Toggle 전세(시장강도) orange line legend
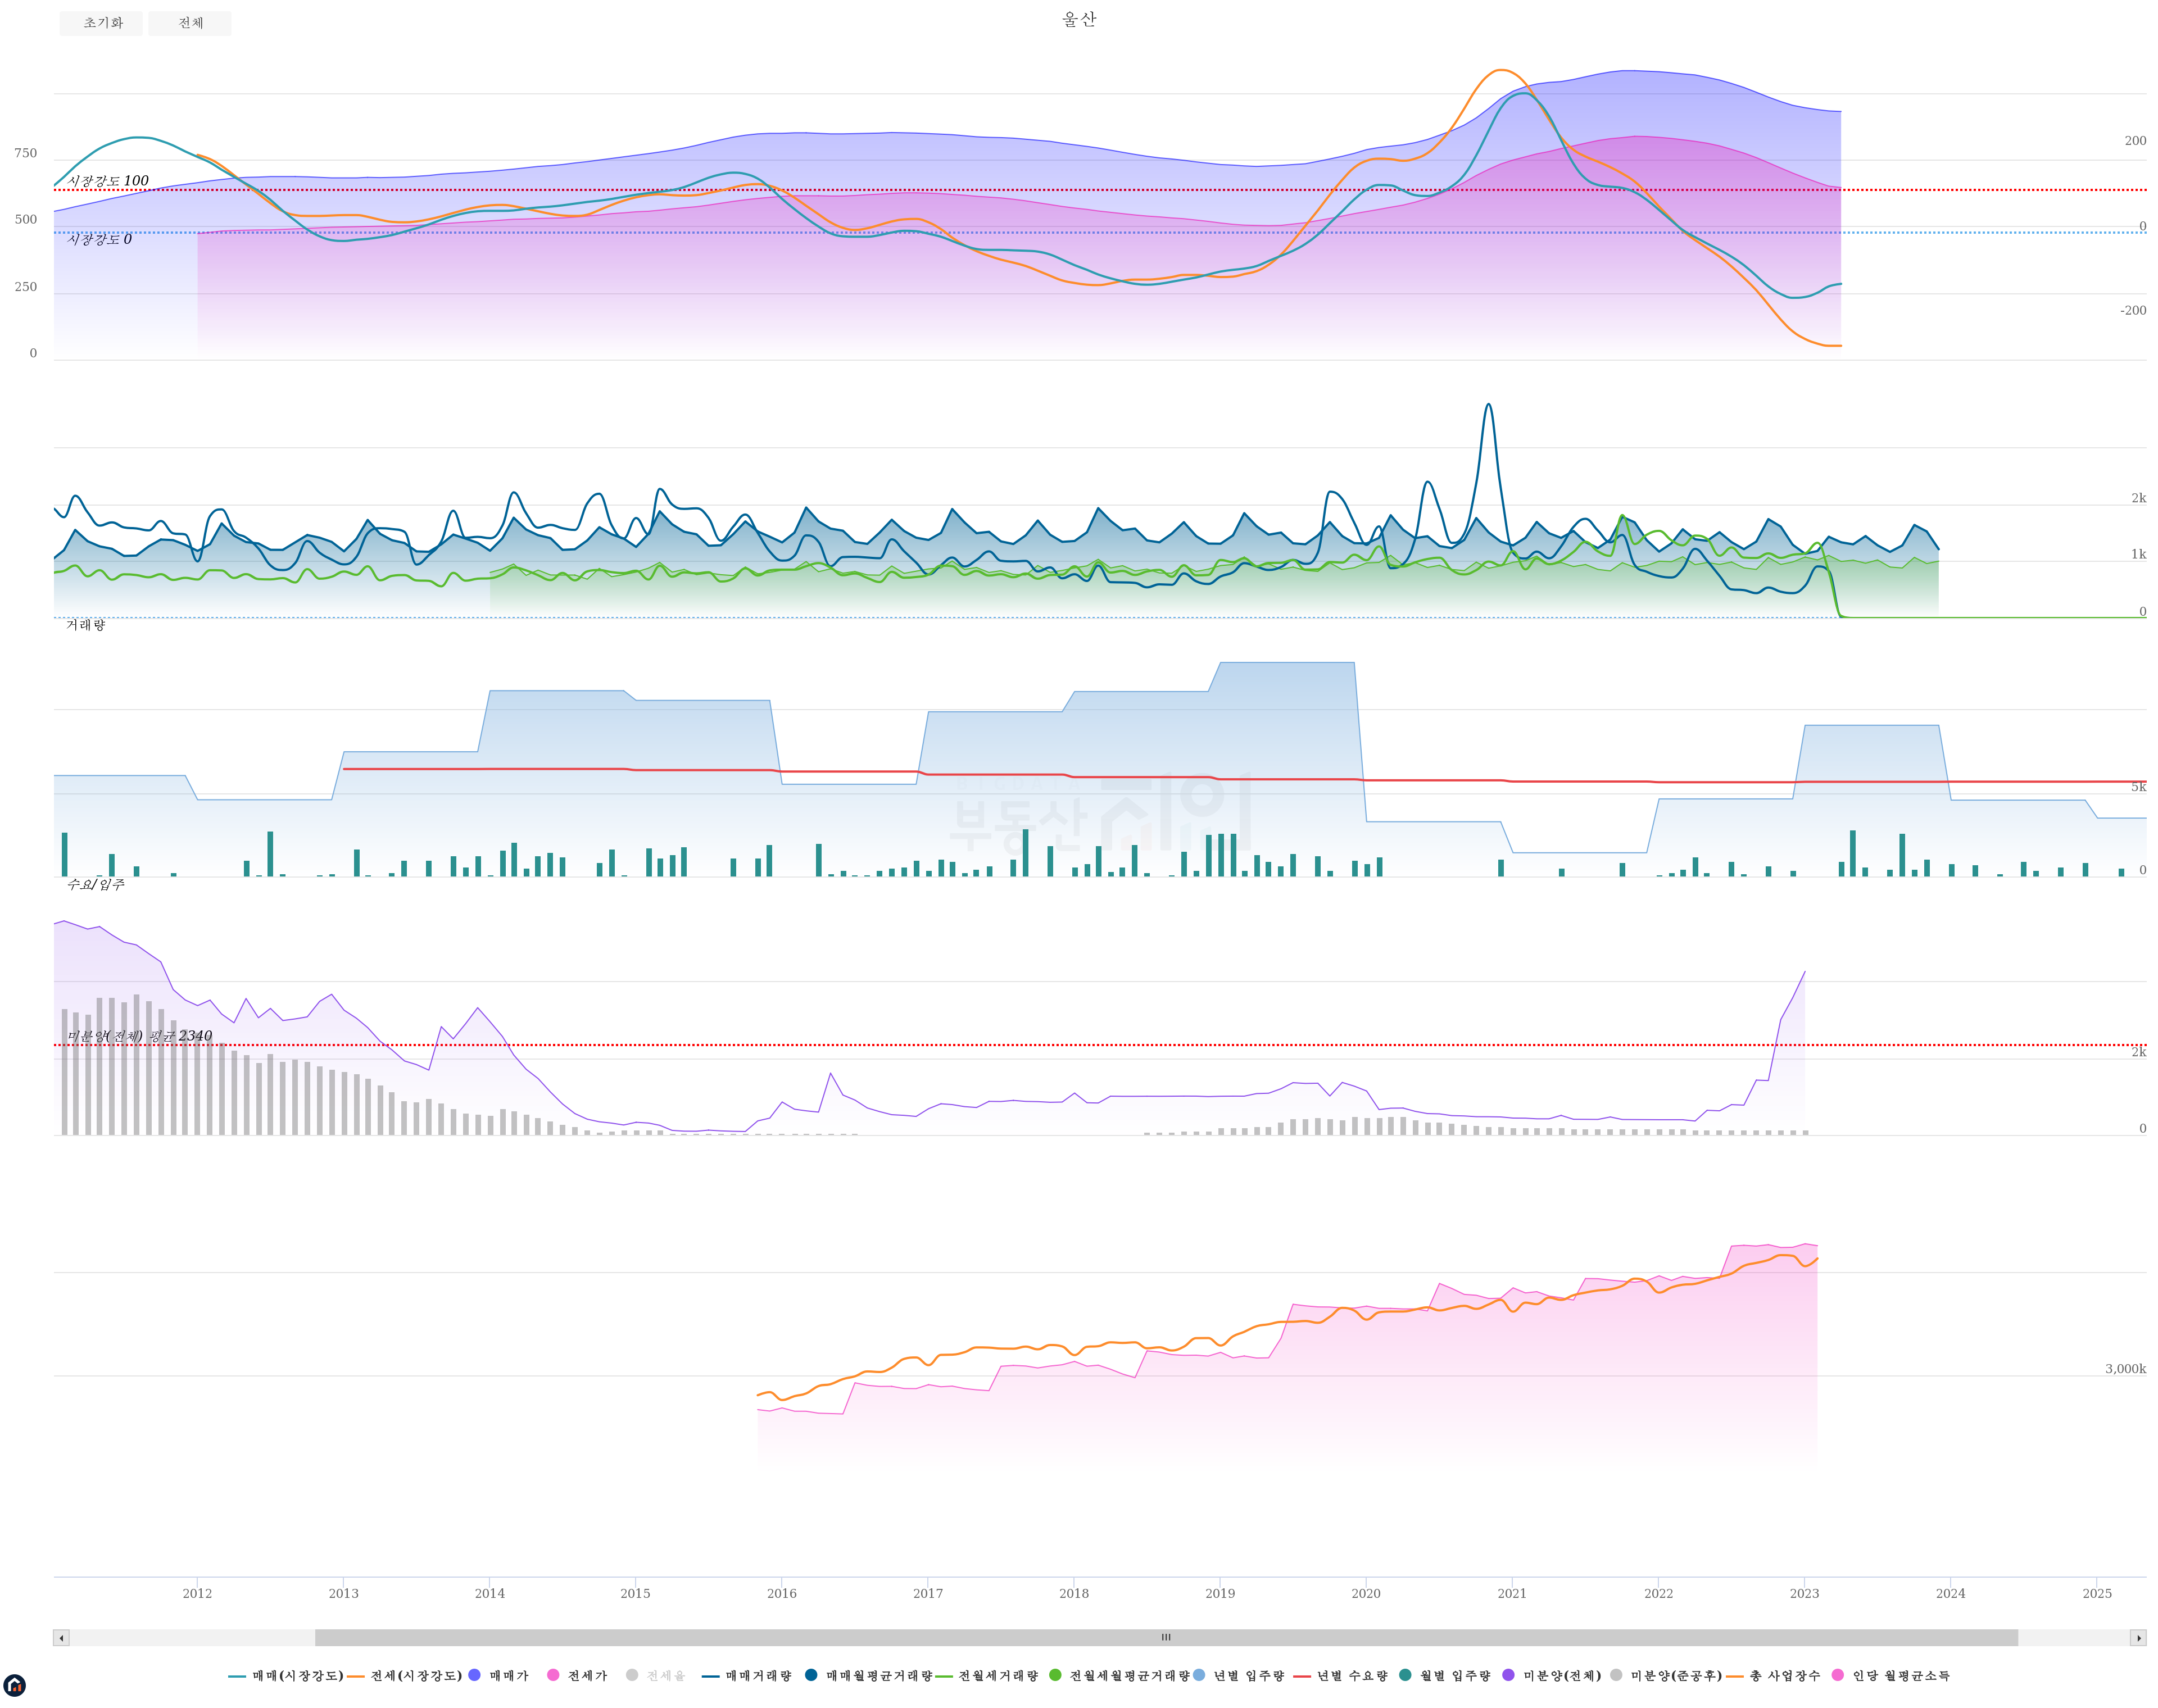The image size is (2158, 1708). pyautogui.click(x=416, y=1675)
